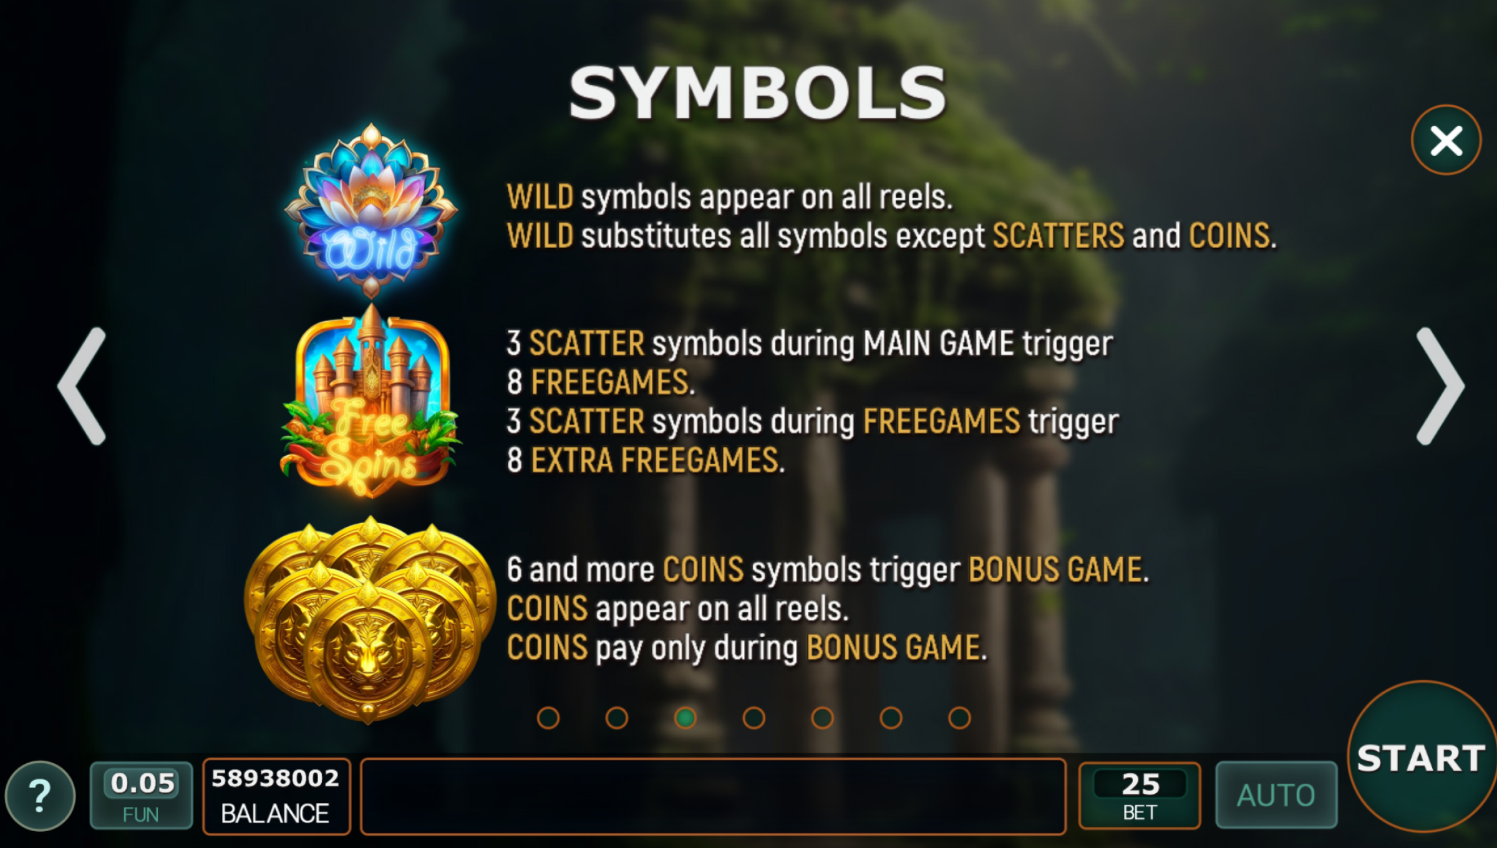The image size is (1497, 848).
Task: Click the empty win message bar
Action: click(713, 796)
